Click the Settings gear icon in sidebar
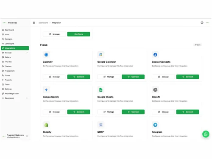The height and width of the screenshot is (159, 212). 3,89
